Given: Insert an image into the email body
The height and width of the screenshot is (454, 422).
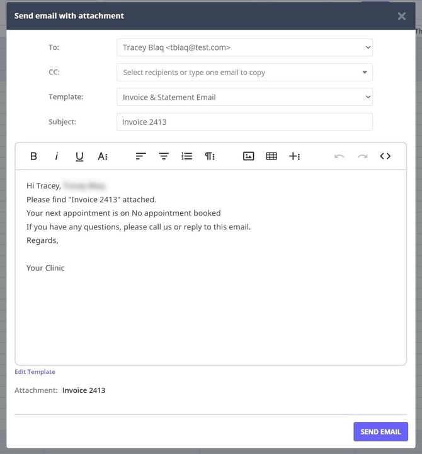Looking at the screenshot, I should coord(249,156).
